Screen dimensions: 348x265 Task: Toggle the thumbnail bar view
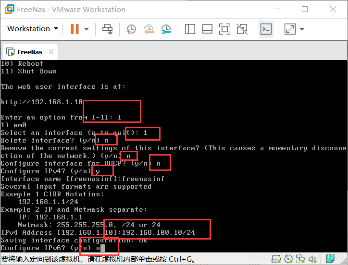tap(207, 29)
